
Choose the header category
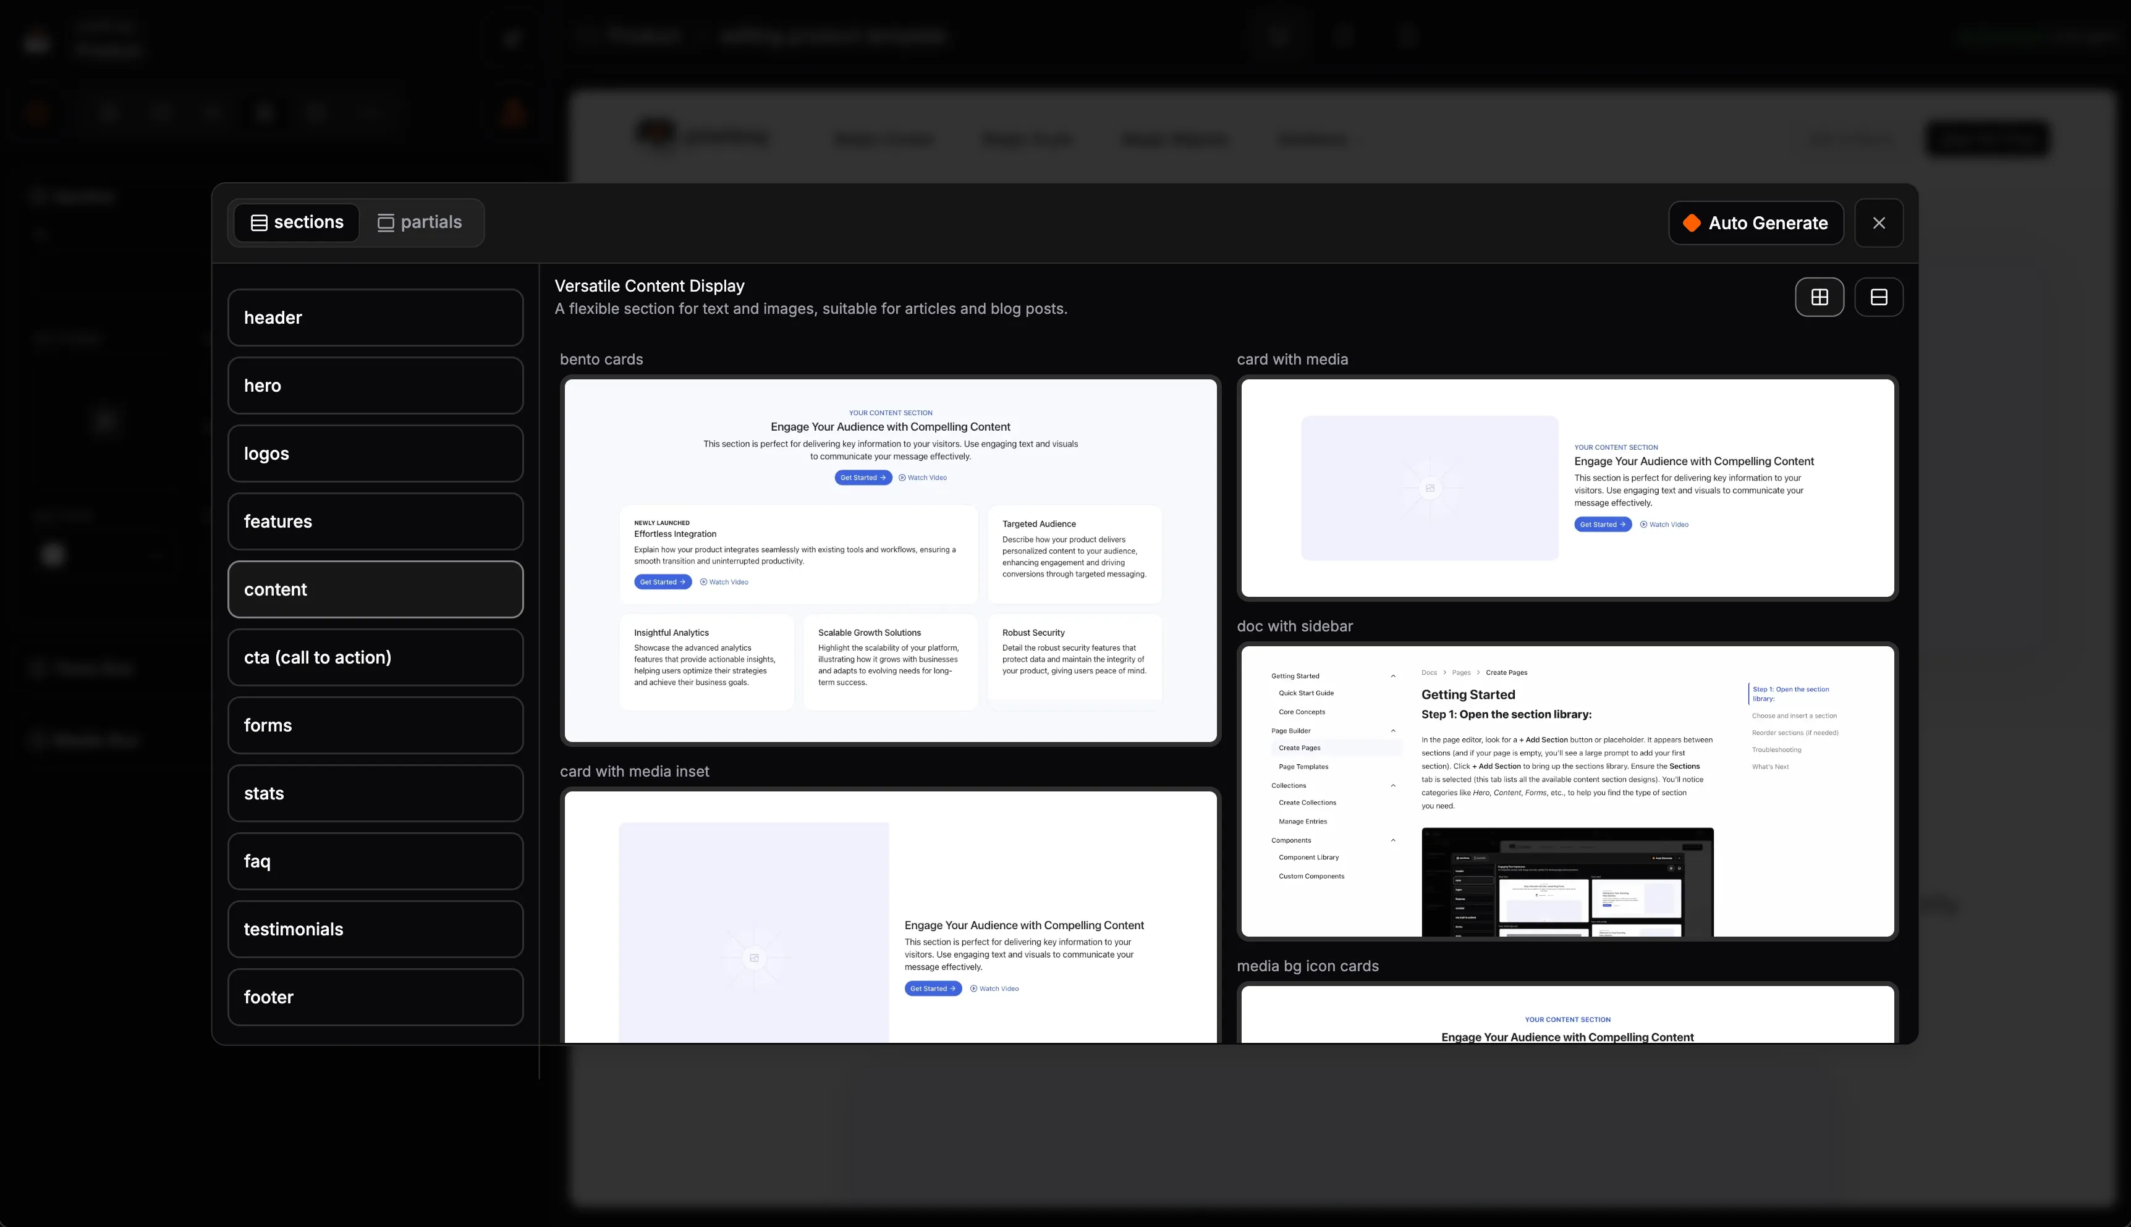375,318
